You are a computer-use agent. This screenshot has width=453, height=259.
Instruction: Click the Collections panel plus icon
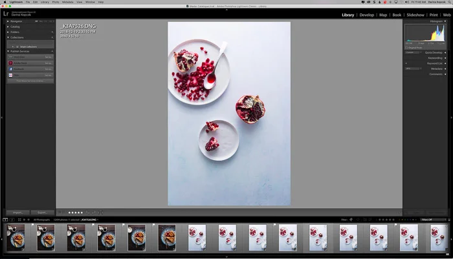click(x=52, y=37)
